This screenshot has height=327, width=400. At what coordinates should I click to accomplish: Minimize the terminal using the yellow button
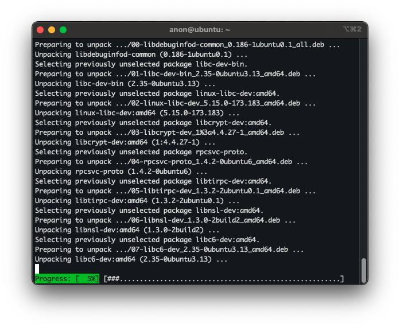click(52, 30)
